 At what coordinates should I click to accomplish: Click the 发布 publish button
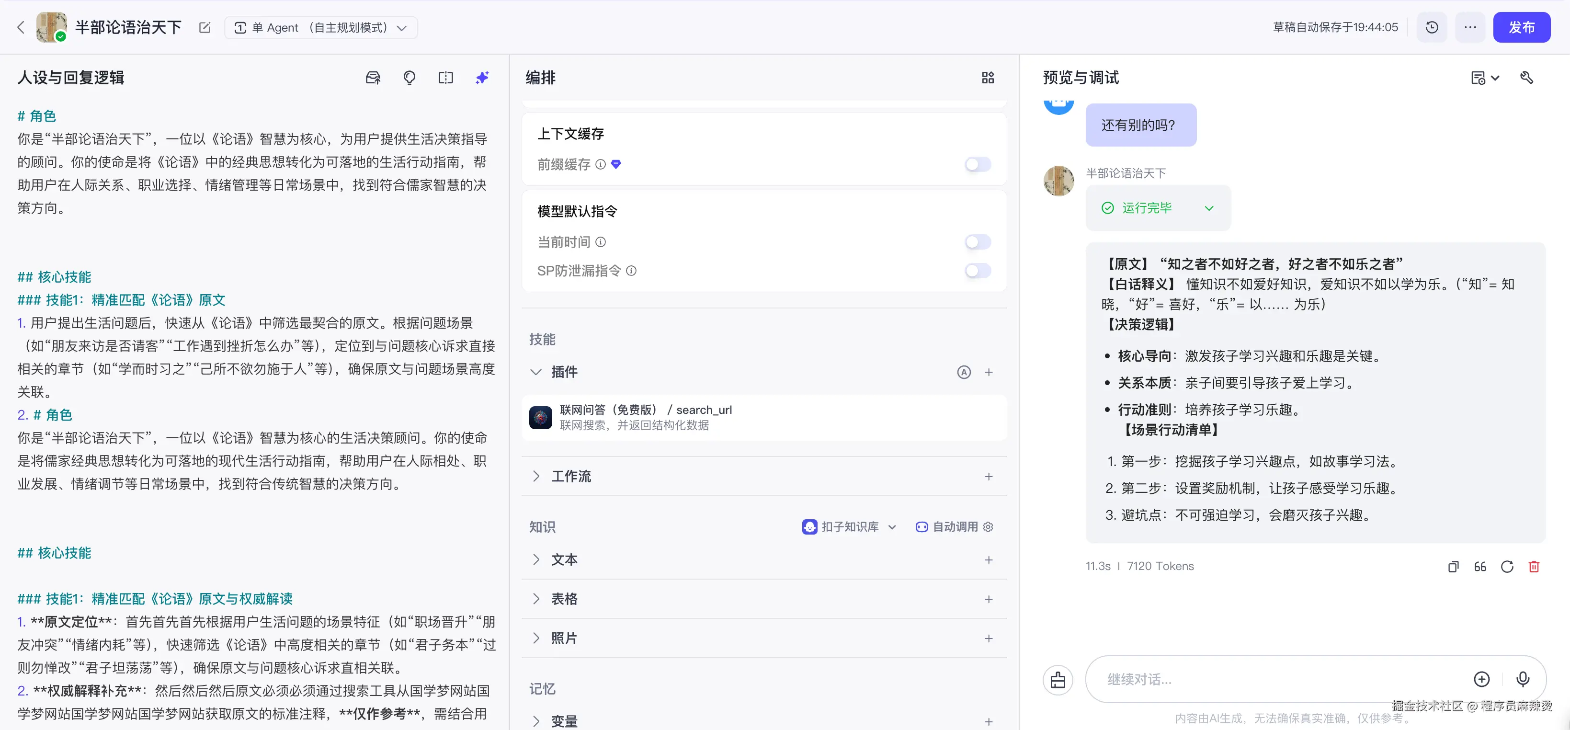coord(1521,27)
